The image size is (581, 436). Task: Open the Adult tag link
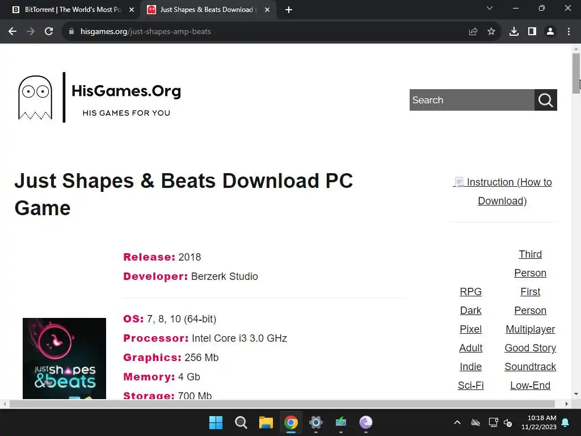click(470, 348)
